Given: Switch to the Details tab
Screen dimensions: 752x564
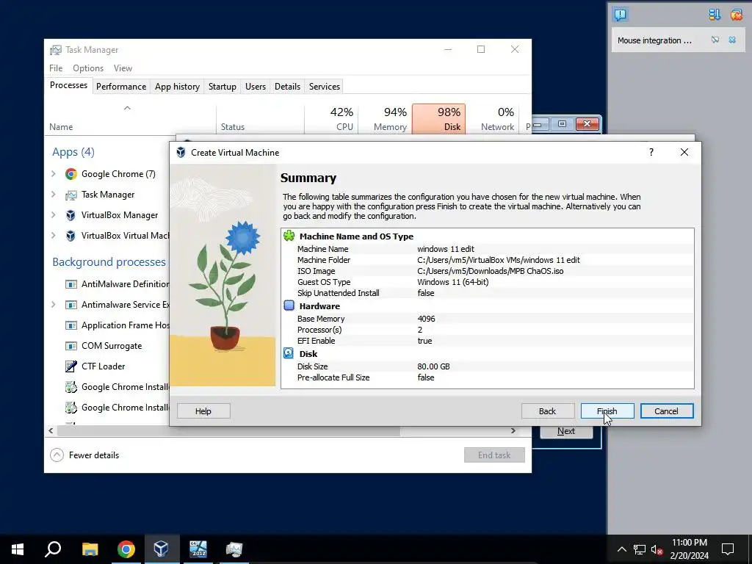Looking at the screenshot, I should [x=287, y=87].
